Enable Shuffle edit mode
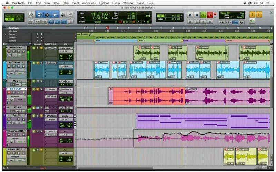Screen dimensions: 276x172 (x=10, y=16)
